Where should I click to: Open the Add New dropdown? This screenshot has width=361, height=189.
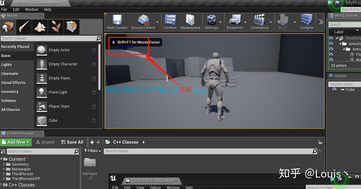(x=16, y=142)
